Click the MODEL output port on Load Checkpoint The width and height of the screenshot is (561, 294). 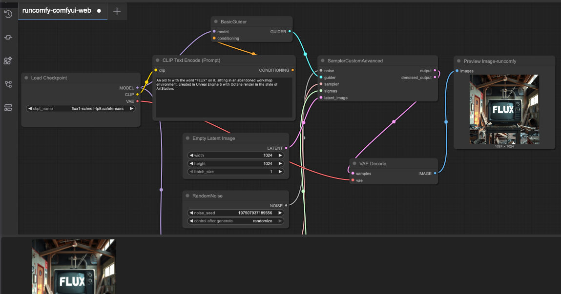click(x=137, y=88)
